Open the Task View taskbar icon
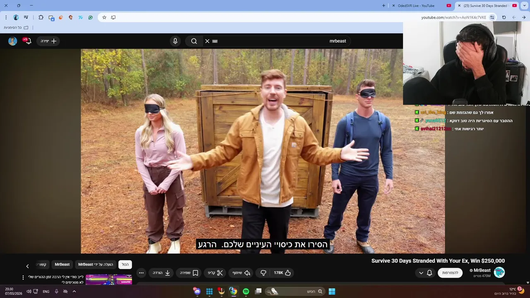This screenshot has width=530, height=298. (x=258, y=291)
